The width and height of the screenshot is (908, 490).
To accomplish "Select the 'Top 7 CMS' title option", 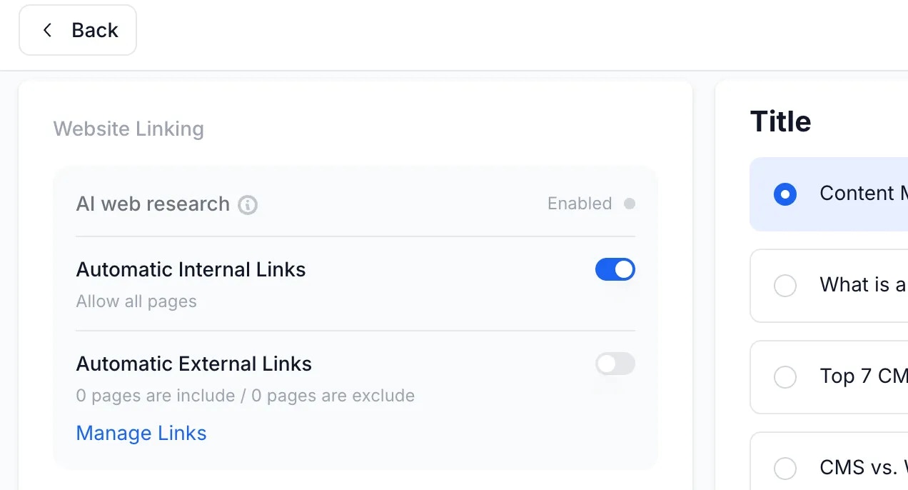I will (785, 377).
